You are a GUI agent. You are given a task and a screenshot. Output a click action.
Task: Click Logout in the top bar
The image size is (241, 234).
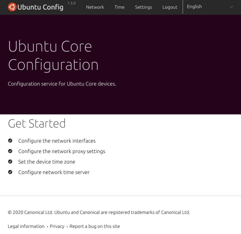point(169,7)
